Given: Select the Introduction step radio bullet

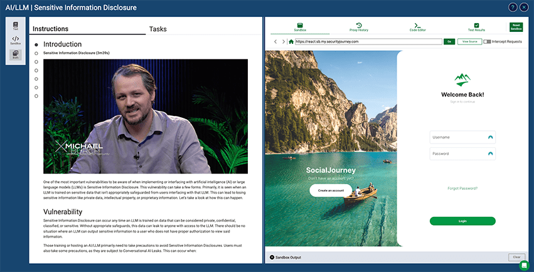Looking at the screenshot, I should (36, 45).
